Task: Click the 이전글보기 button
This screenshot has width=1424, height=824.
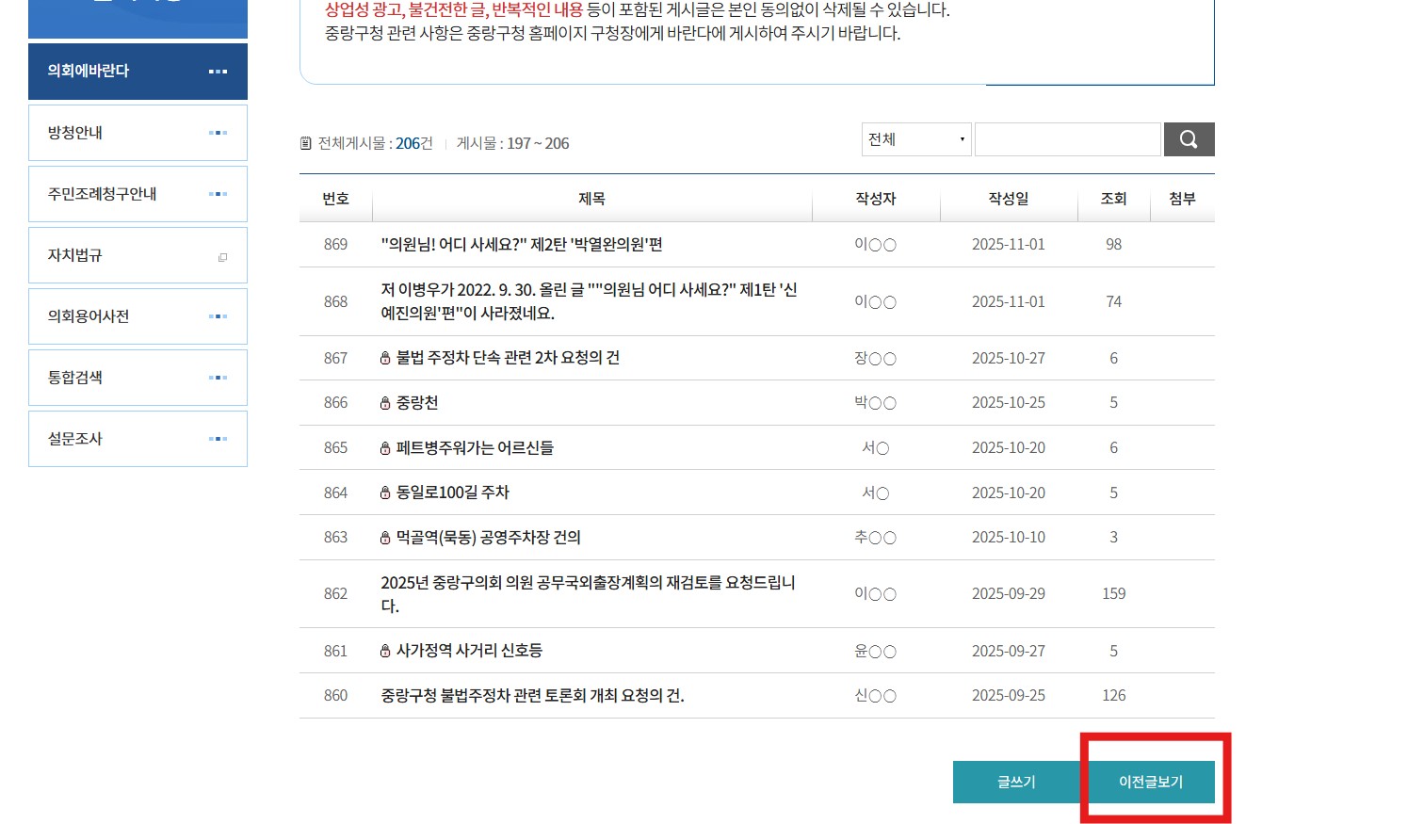Action: coord(1151,782)
